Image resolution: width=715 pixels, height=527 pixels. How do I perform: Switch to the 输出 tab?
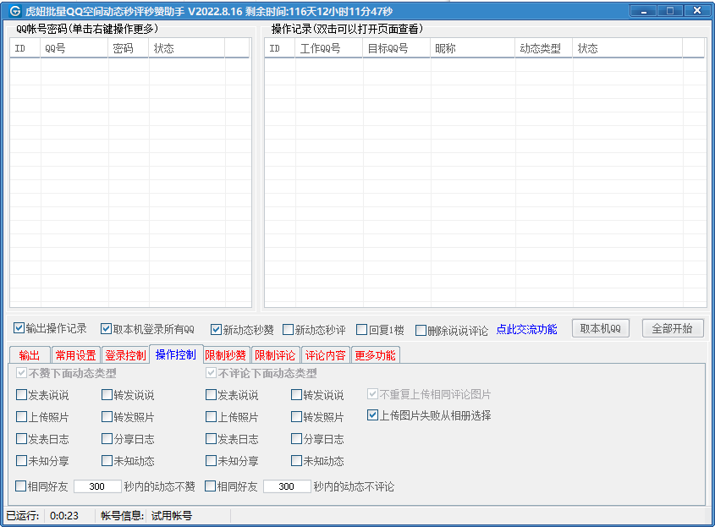point(29,355)
